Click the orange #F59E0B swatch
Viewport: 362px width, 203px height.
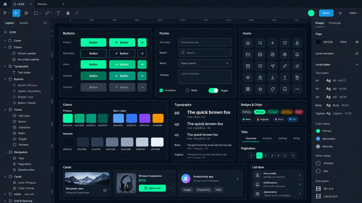158,118
